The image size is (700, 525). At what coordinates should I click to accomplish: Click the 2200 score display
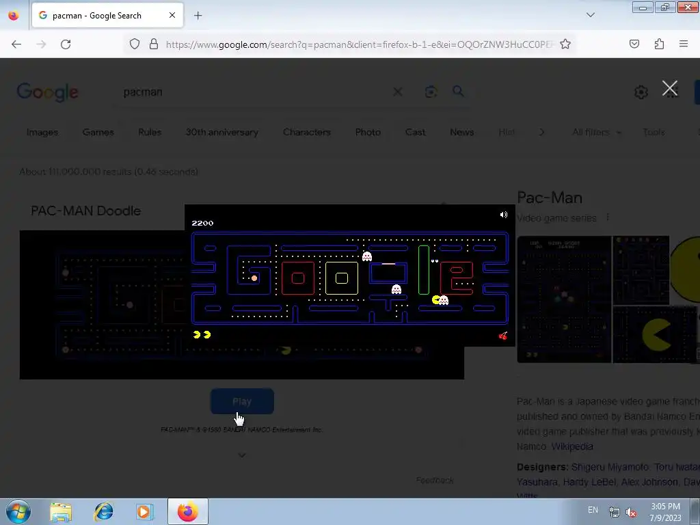point(202,224)
